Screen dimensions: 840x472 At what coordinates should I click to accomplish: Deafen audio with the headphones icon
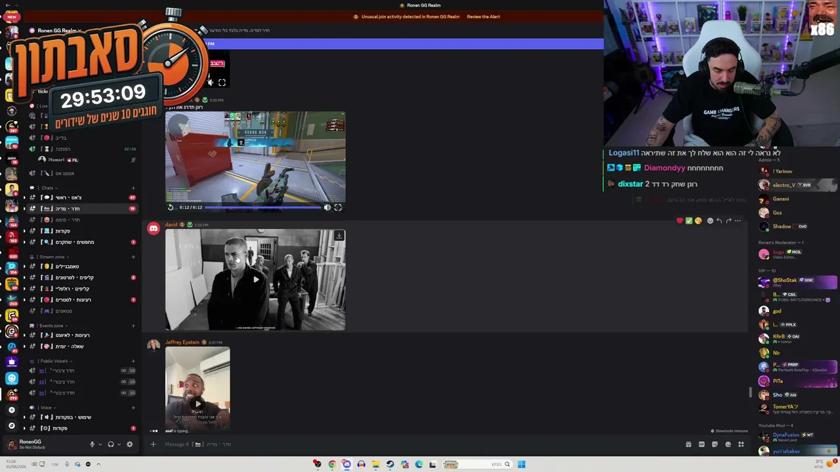tap(110, 444)
